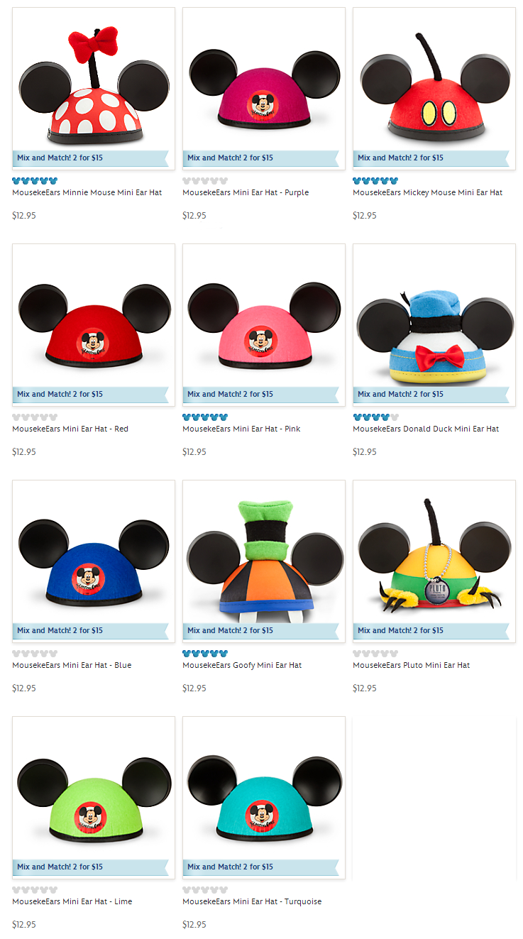
Task: Open the Minnie Mouse Mini Ear Hat image
Action: tap(94, 89)
